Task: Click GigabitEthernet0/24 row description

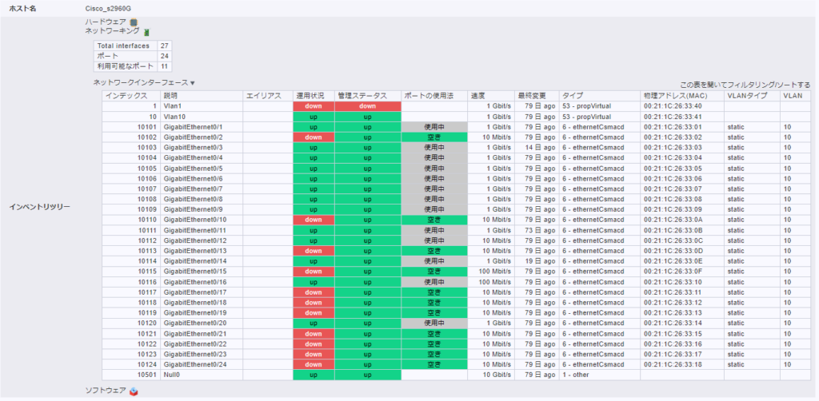Action: [x=201, y=364]
